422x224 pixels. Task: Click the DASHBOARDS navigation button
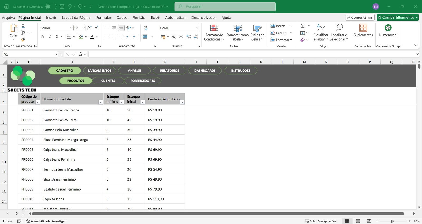pyautogui.click(x=205, y=71)
